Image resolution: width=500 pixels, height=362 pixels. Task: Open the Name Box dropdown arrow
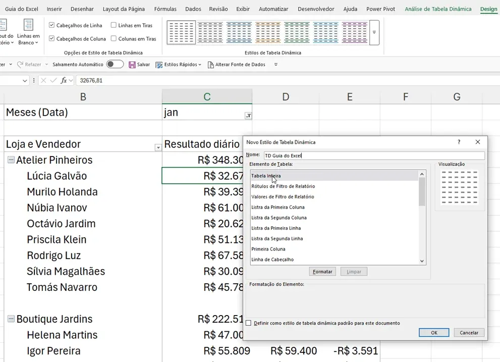tap(25, 80)
